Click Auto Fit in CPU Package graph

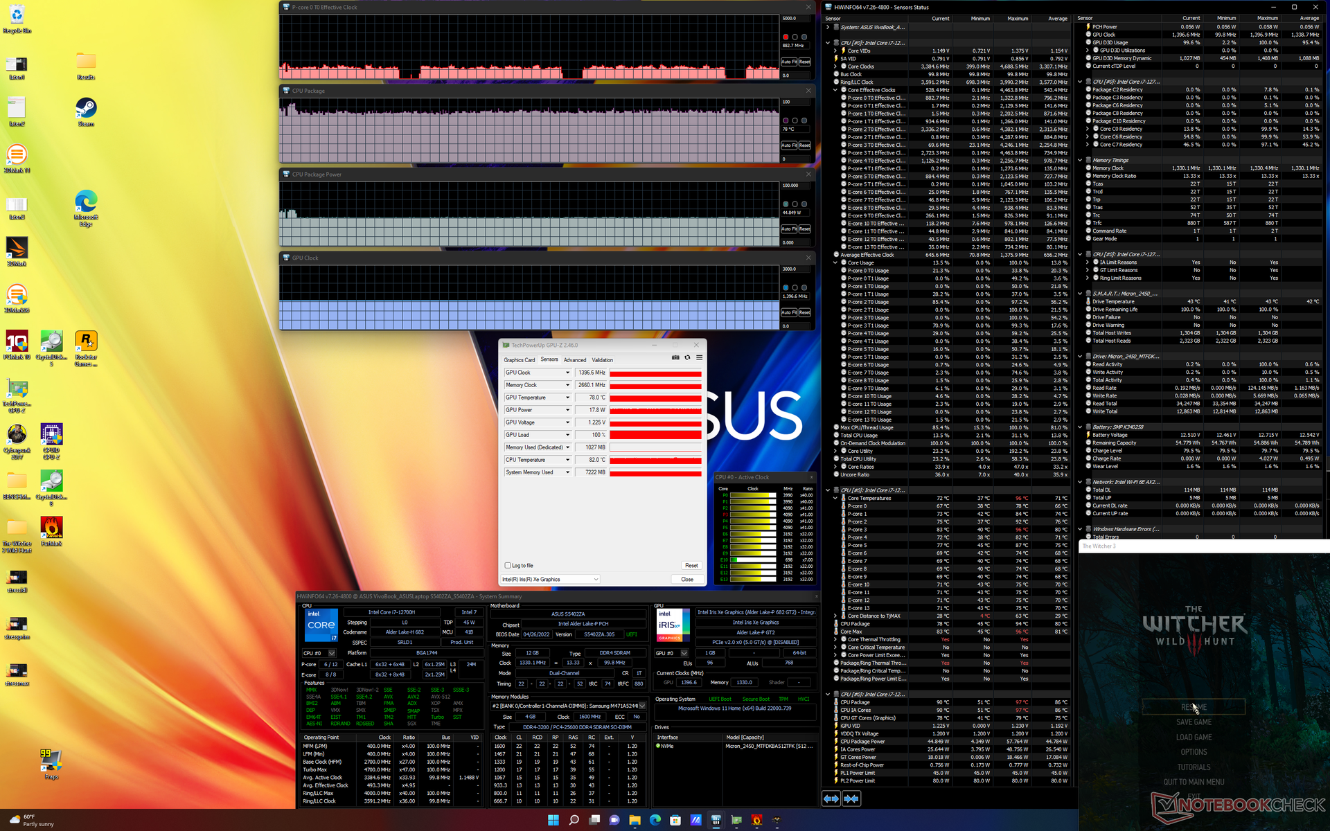coord(789,145)
